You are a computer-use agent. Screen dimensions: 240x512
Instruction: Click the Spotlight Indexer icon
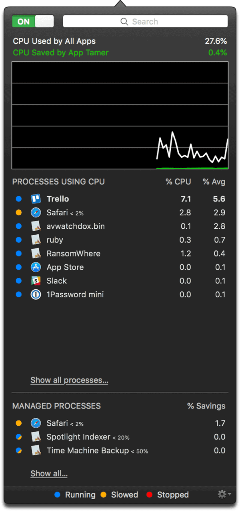click(x=36, y=437)
